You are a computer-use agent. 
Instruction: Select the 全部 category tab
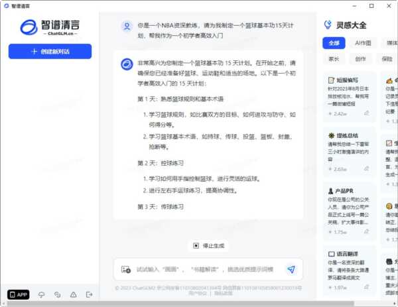coord(334,42)
